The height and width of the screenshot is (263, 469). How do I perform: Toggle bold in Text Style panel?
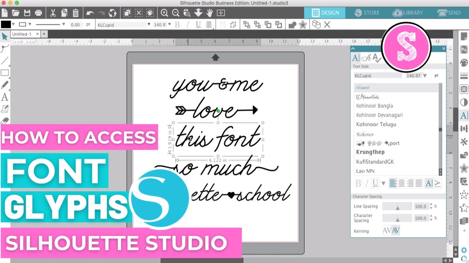click(x=358, y=183)
